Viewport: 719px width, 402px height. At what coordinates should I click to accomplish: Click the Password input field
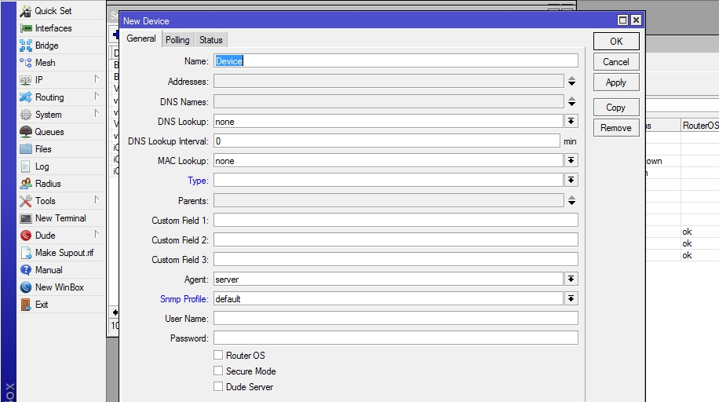396,338
